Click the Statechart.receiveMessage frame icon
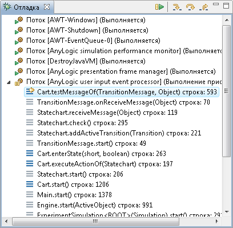The width and height of the screenshot is (233, 228). [30, 112]
